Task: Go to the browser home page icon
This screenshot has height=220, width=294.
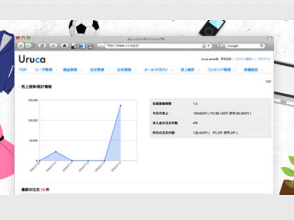Action: (x=64, y=45)
